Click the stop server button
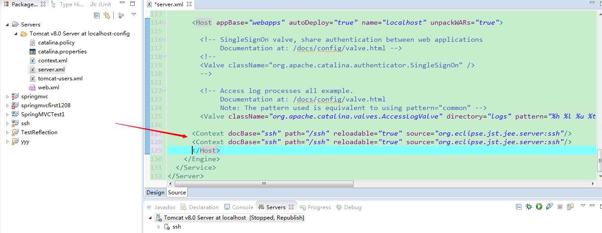602x233 pixels. (560, 207)
